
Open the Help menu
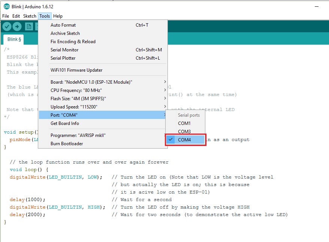tap(58, 16)
